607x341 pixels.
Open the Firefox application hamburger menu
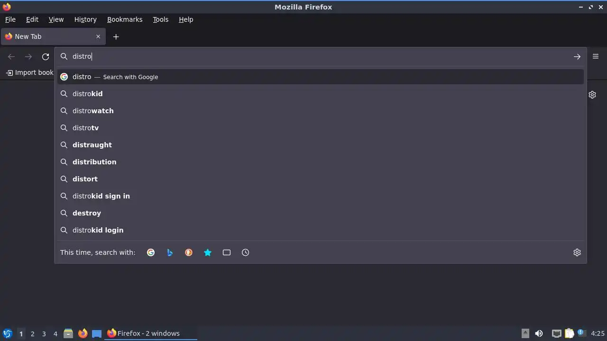[596, 56]
